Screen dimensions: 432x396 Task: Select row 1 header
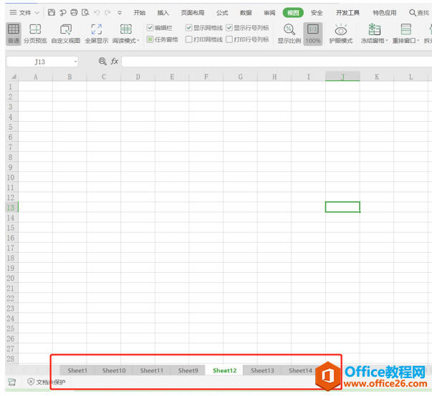(x=12, y=87)
